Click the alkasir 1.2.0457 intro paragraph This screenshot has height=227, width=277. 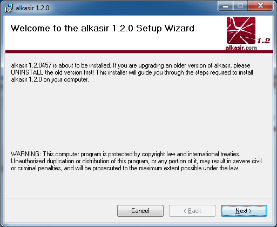(132, 72)
